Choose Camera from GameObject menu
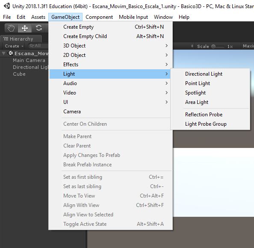 110,112
